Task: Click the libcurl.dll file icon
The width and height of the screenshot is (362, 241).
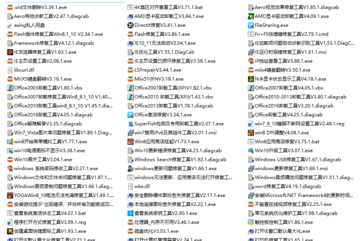Action: point(10,70)
